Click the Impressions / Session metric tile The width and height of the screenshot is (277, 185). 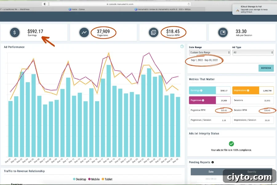tap(253, 120)
